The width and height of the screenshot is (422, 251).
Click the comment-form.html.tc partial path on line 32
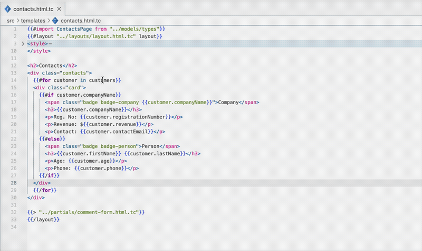point(89,212)
